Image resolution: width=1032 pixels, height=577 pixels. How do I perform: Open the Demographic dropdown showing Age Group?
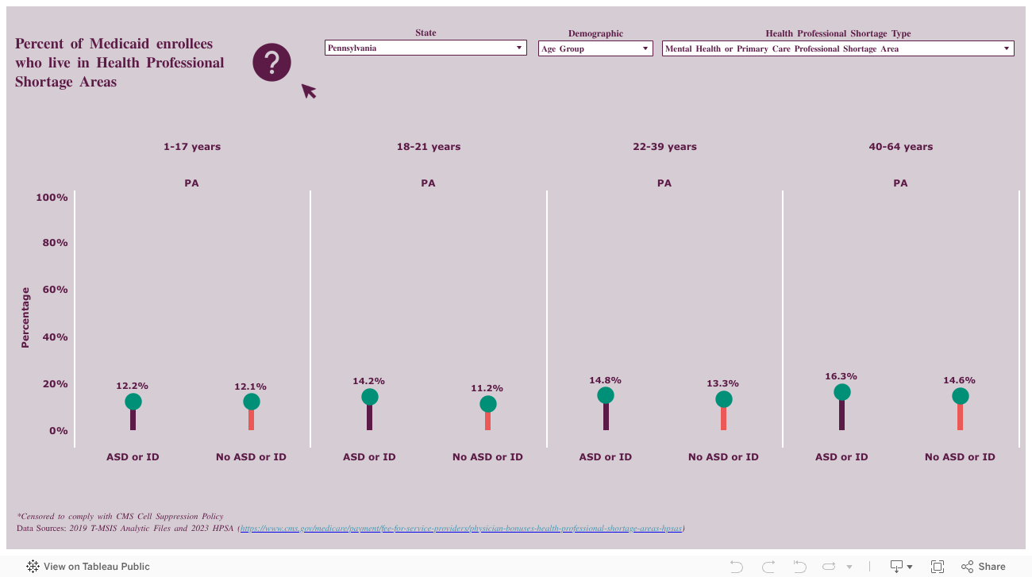595,48
